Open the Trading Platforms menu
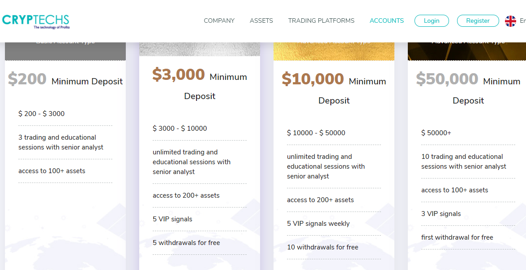Screen dimensions: 526x270 (321, 21)
